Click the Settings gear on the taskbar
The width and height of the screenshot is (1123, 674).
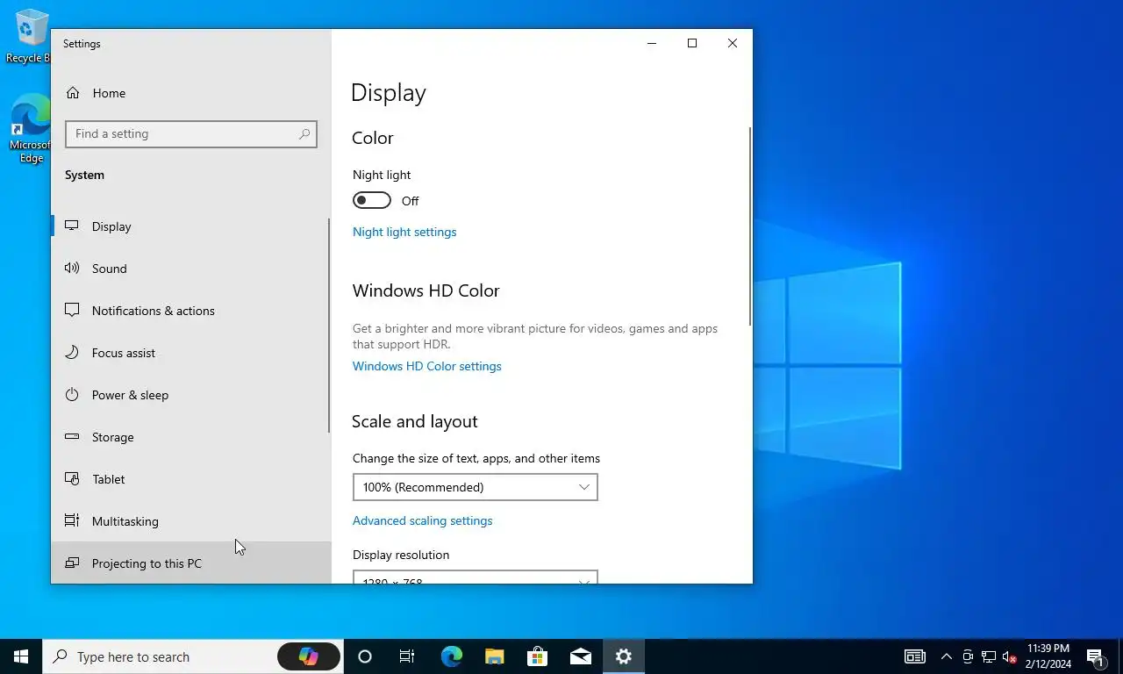(623, 656)
